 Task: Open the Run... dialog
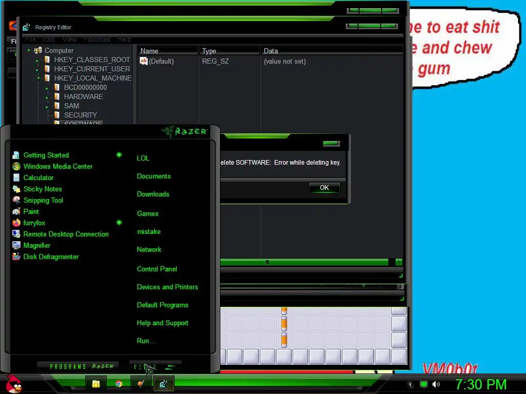point(145,341)
